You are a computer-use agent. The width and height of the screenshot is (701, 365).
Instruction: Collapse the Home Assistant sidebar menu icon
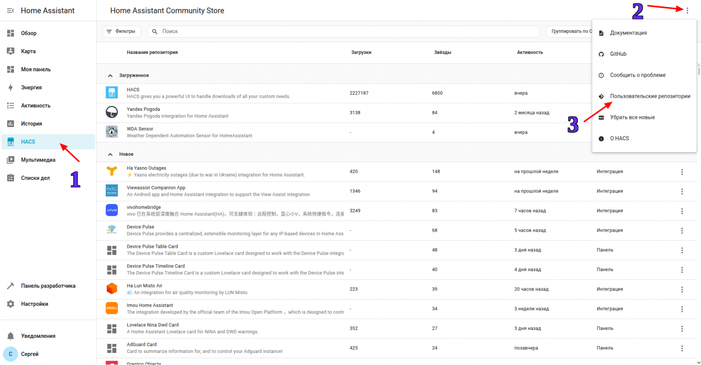(x=10, y=10)
